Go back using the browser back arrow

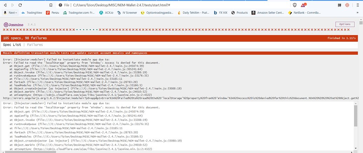[x=5, y=5]
